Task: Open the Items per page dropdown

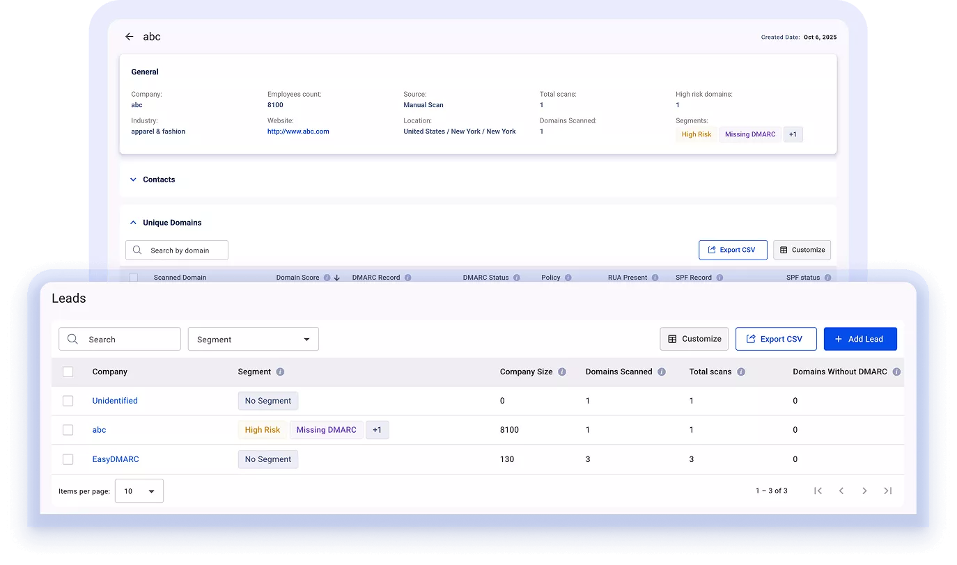Action: (139, 491)
